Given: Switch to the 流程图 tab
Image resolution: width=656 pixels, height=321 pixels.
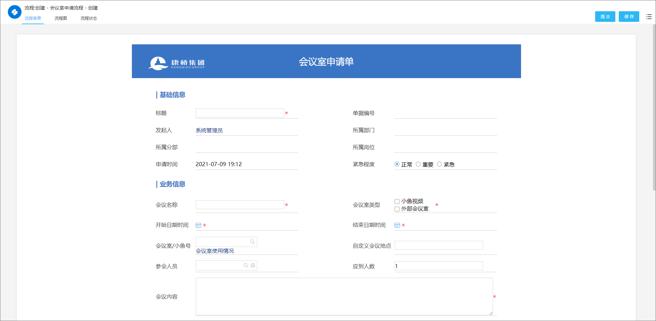Looking at the screenshot, I should (60, 18).
